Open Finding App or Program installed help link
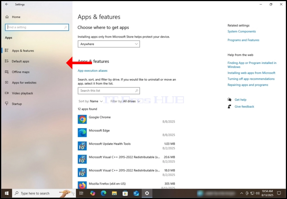 252,65
